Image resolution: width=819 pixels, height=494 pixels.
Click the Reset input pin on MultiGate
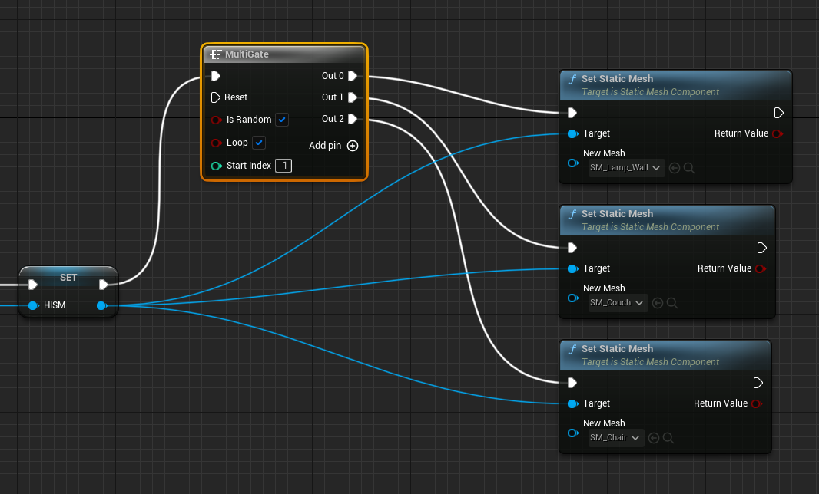point(216,97)
